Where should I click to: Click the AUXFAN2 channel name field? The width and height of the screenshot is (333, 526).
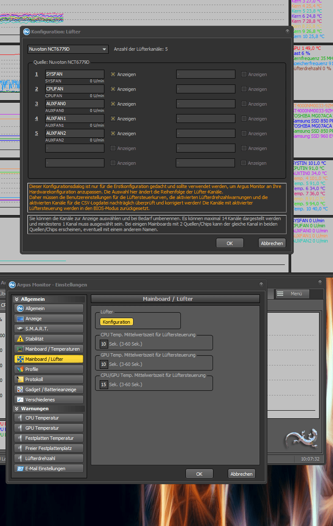coord(74,134)
